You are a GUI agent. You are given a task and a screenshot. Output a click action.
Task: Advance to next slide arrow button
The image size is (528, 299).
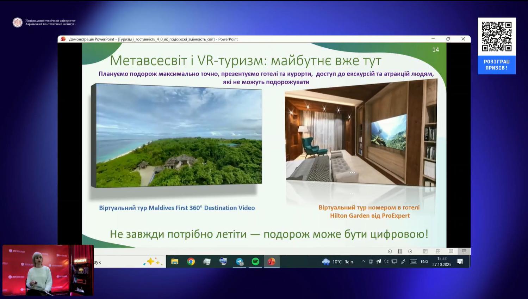coord(410,251)
